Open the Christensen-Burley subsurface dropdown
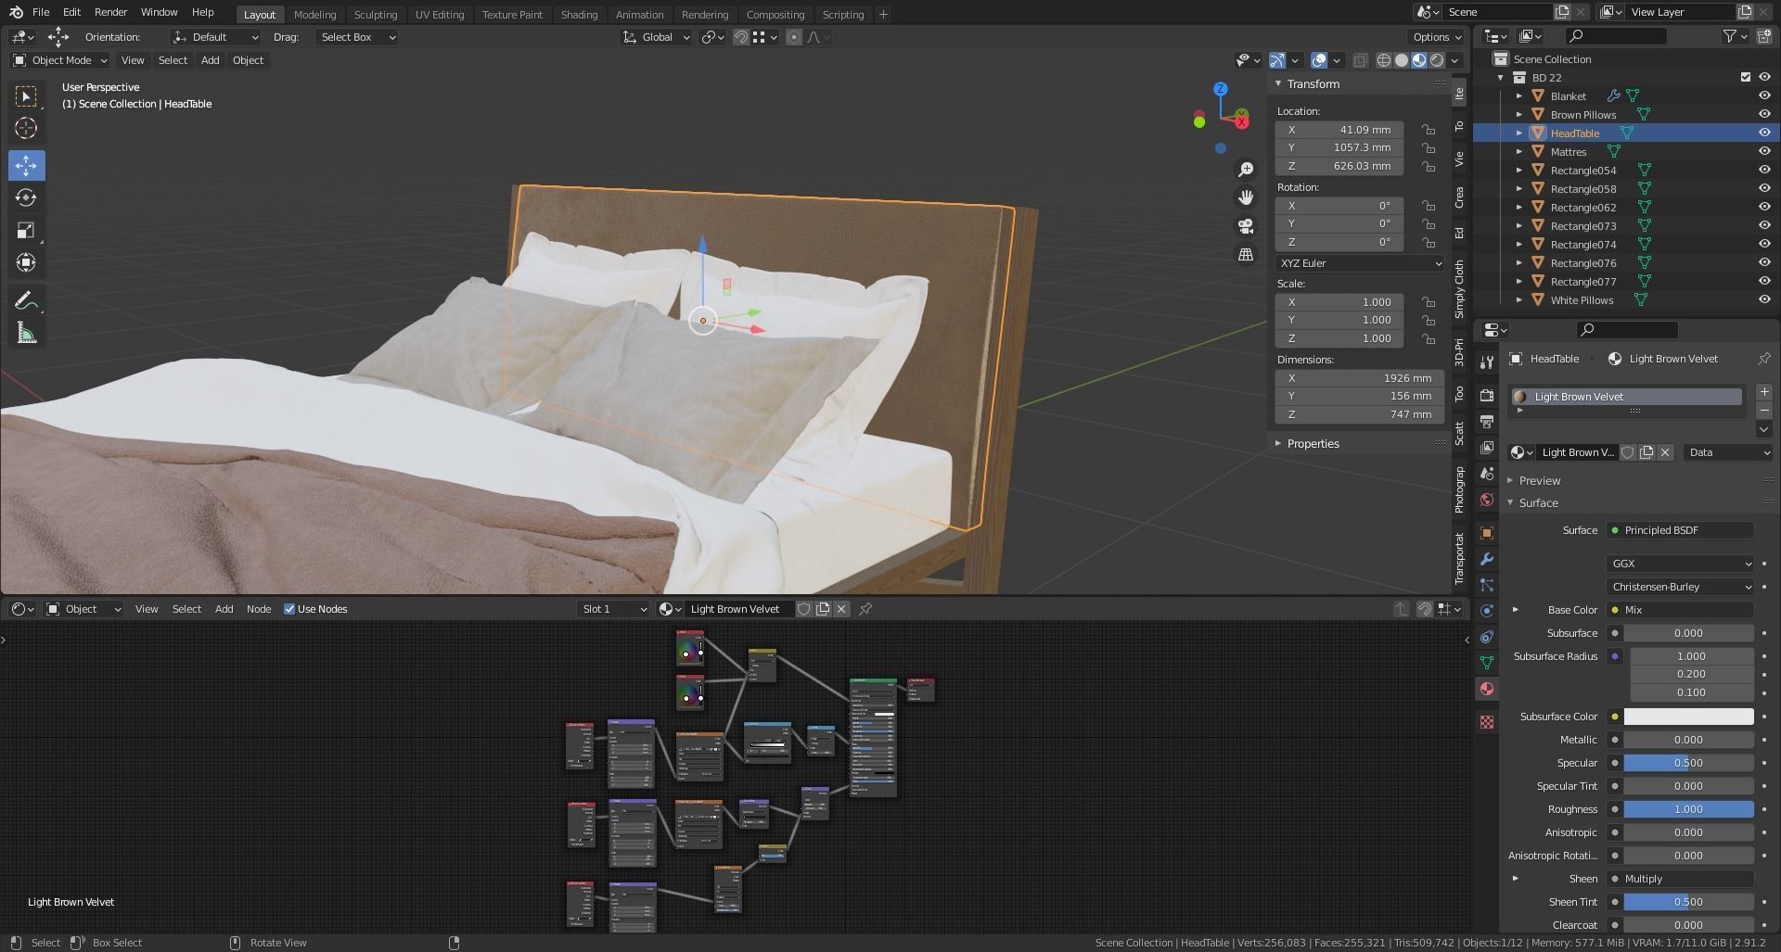The height and width of the screenshot is (952, 1781). coord(1680,587)
